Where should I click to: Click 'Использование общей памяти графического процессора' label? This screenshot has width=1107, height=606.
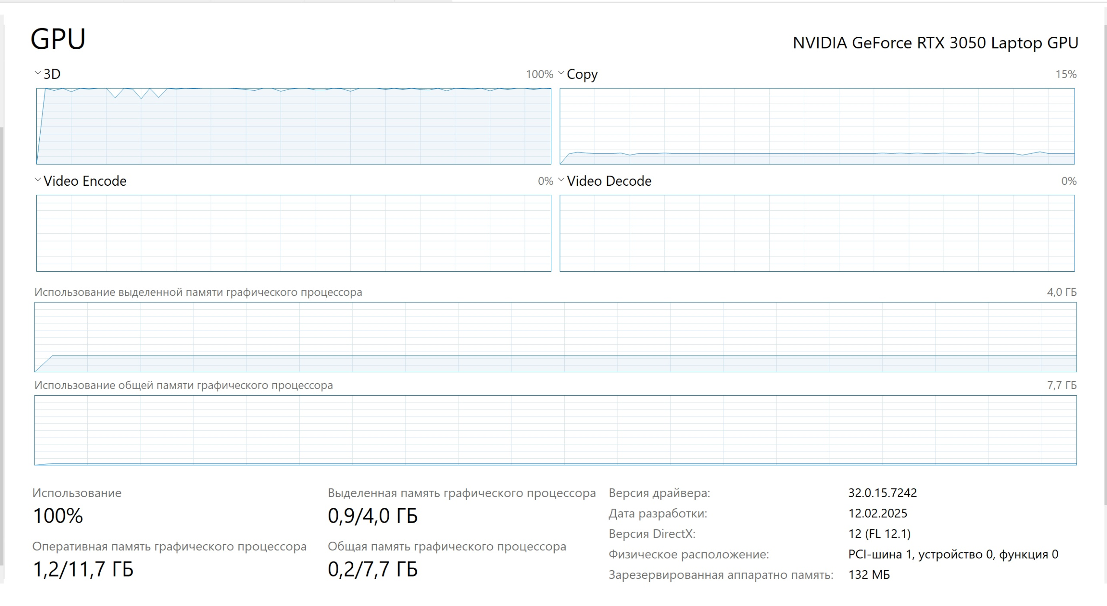pos(183,385)
